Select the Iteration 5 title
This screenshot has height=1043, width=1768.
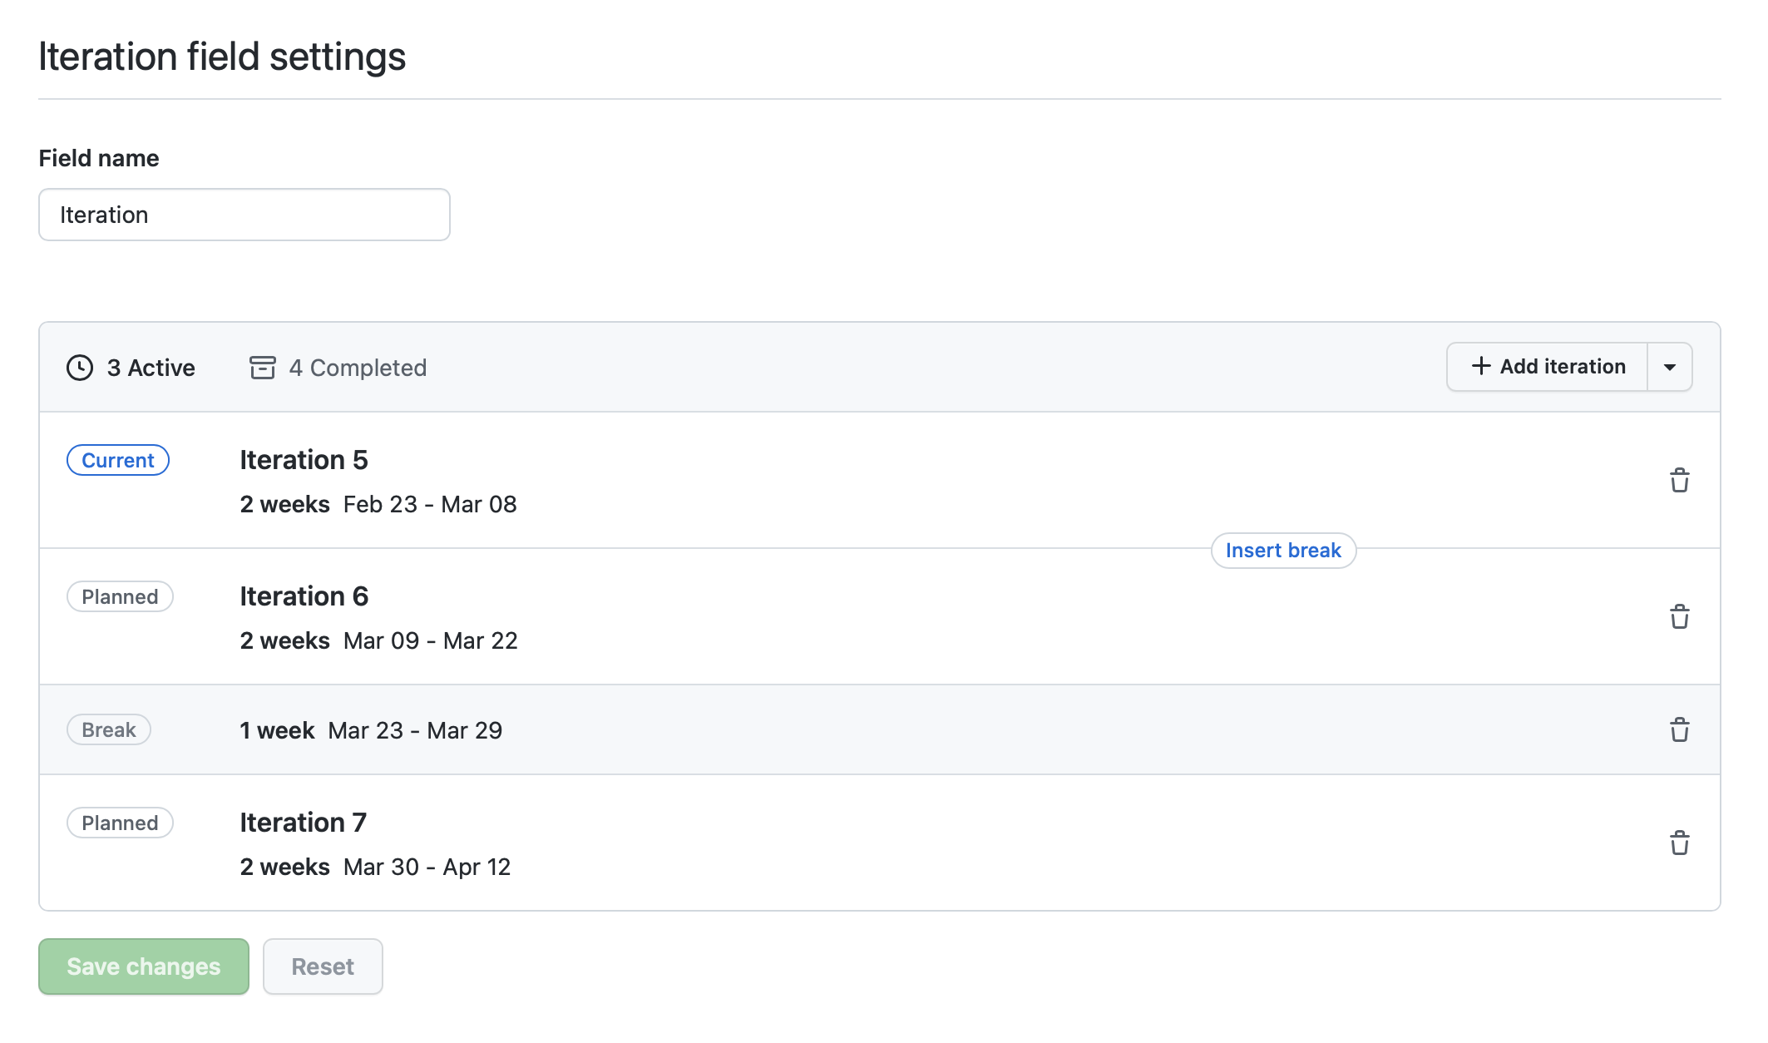click(304, 460)
